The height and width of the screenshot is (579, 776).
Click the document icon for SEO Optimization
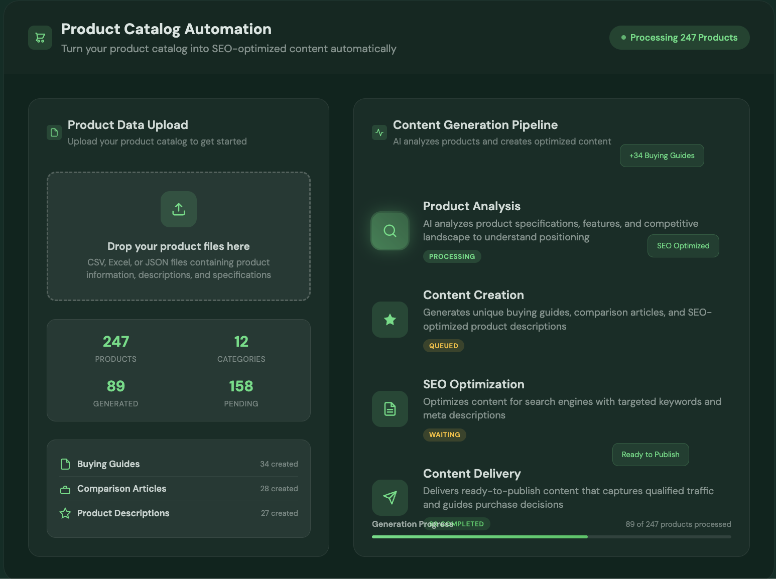[390, 408]
